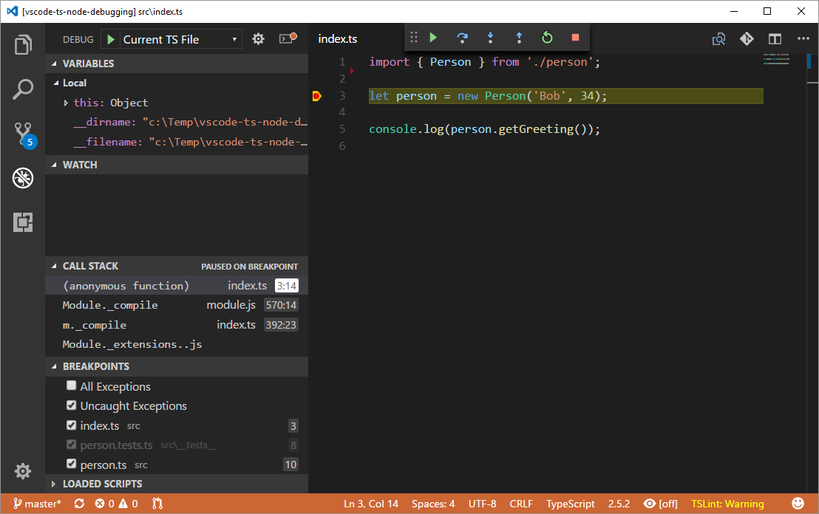
Task: Restart the debug session
Action: tap(547, 38)
